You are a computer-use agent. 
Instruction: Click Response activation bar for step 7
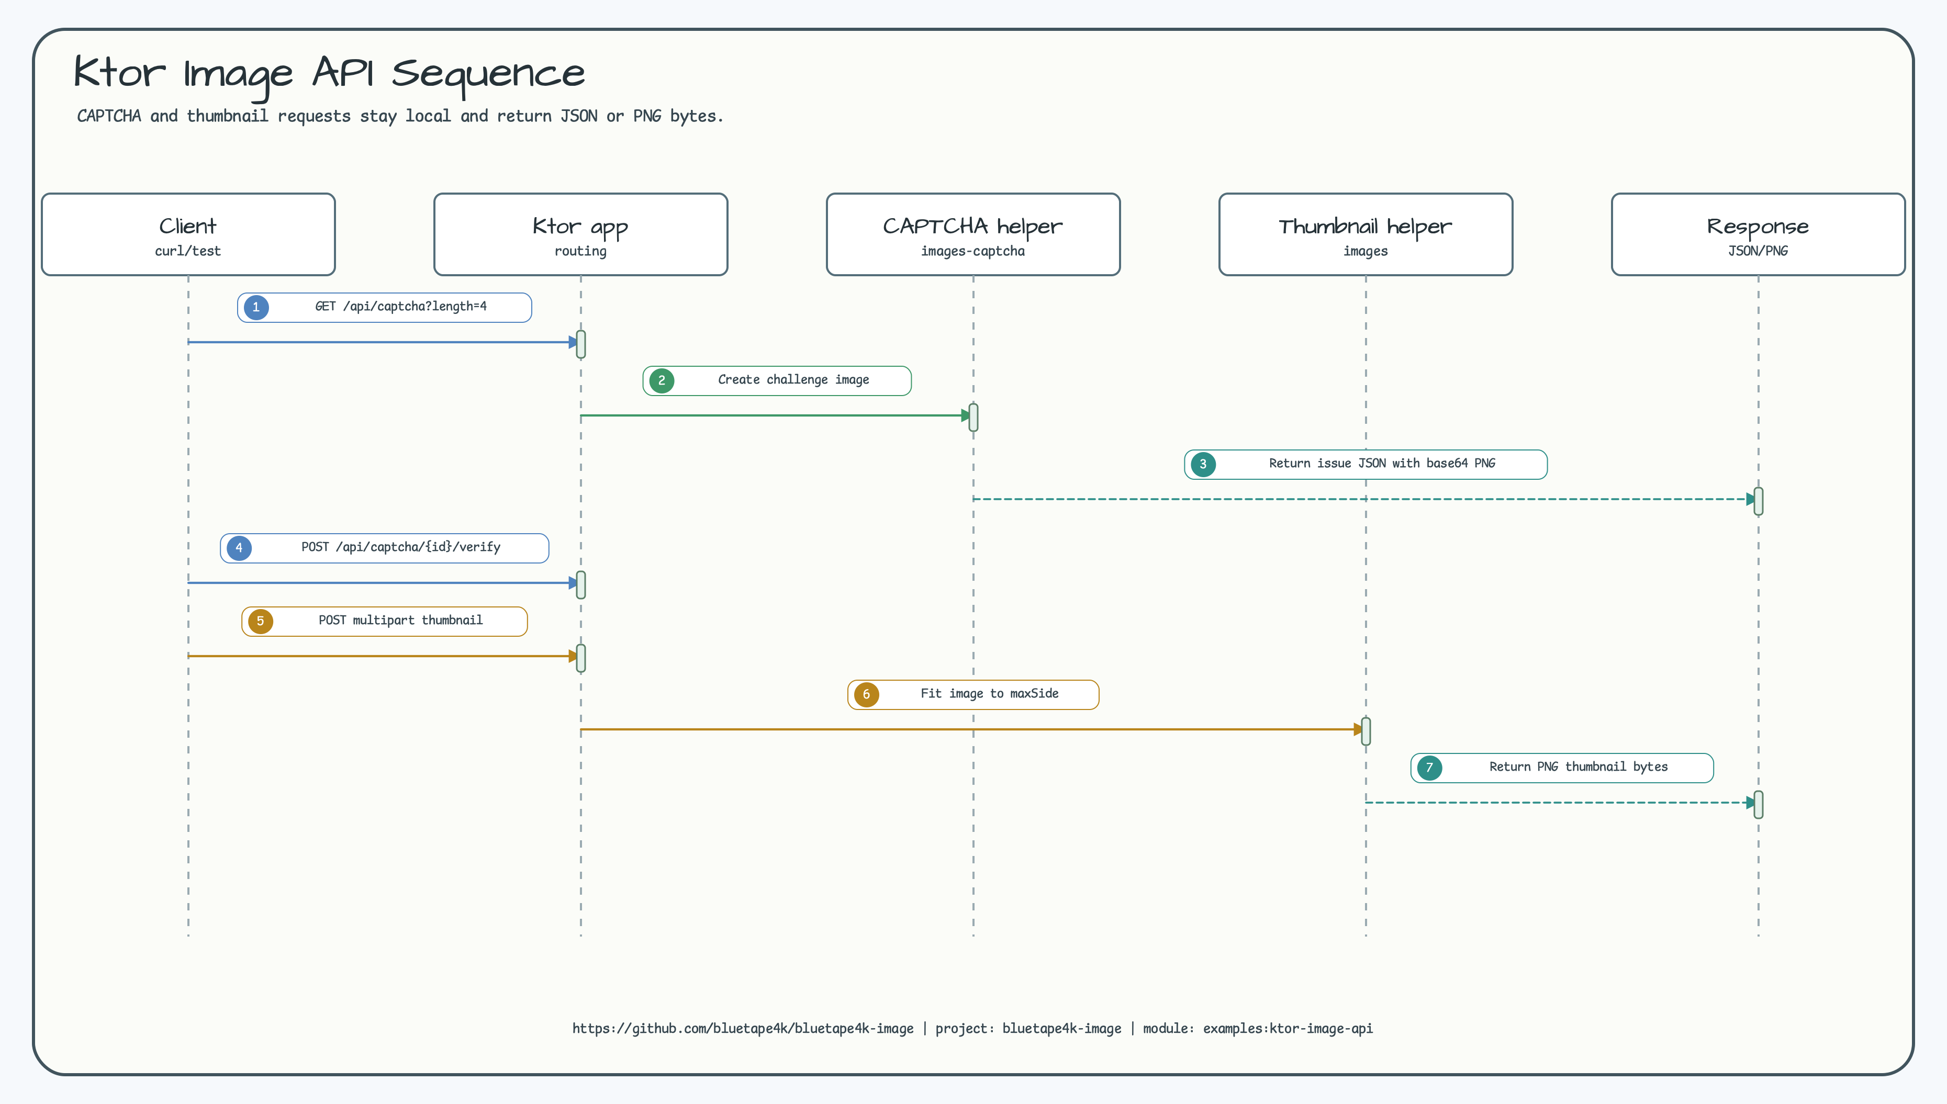point(1758,805)
